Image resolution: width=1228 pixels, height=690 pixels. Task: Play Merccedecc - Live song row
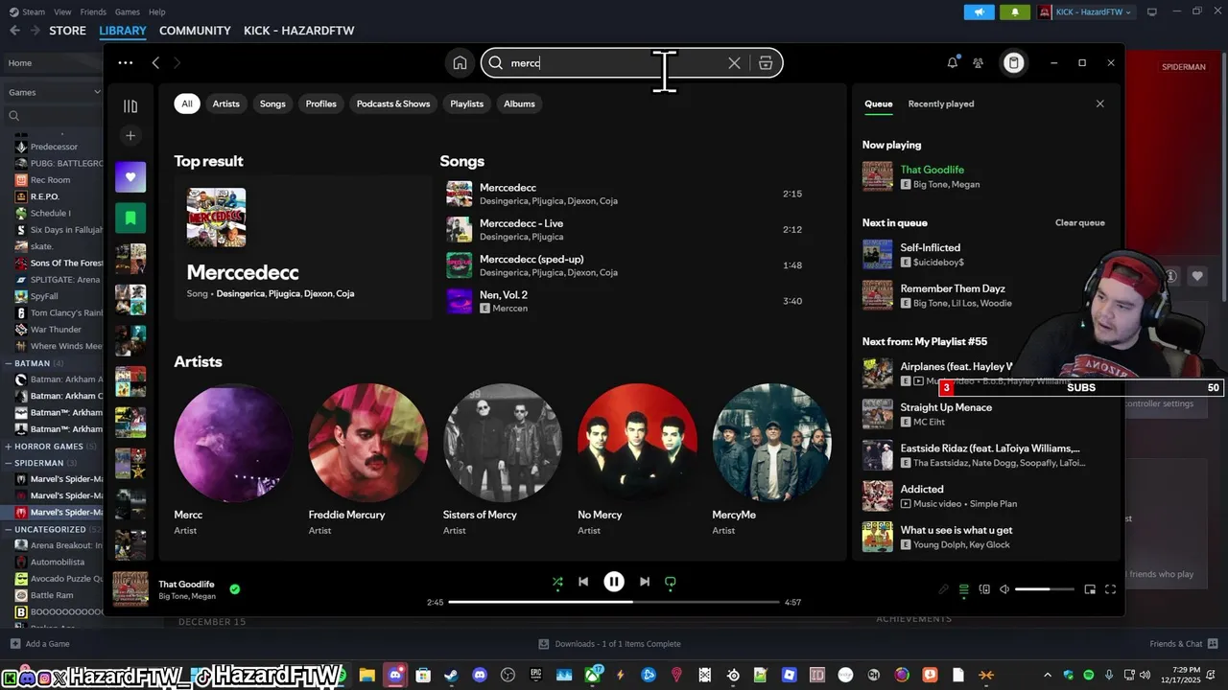[x=628, y=229]
